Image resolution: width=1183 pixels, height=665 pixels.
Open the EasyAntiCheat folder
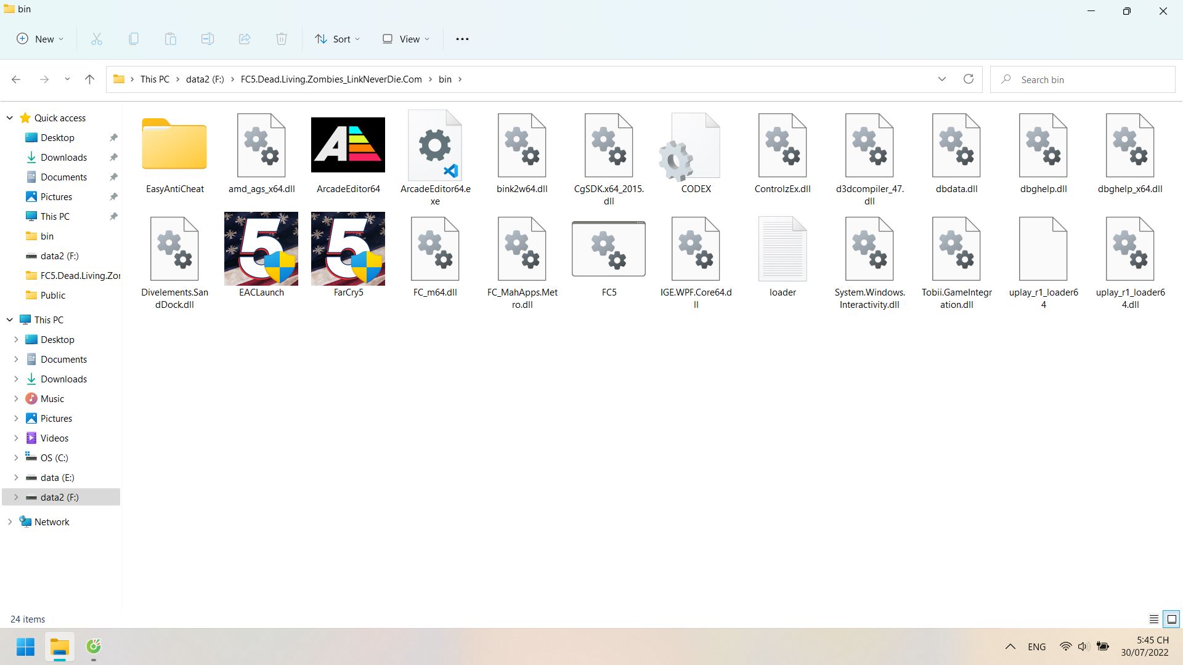click(x=174, y=145)
